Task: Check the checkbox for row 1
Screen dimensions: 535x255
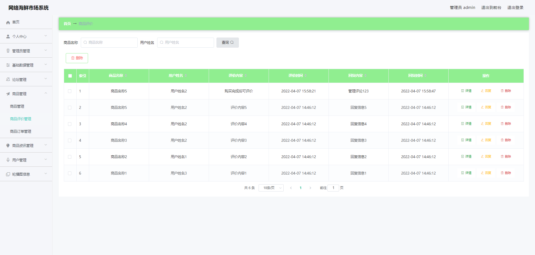Action: 70,91
